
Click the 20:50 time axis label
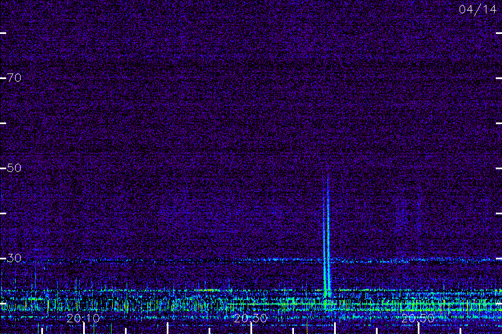click(418, 318)
